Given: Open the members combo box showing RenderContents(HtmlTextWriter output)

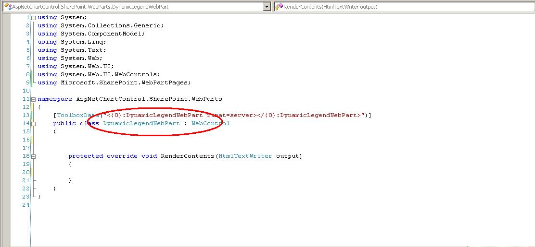Looking at the screenshot, I should (x=404, y=6).
